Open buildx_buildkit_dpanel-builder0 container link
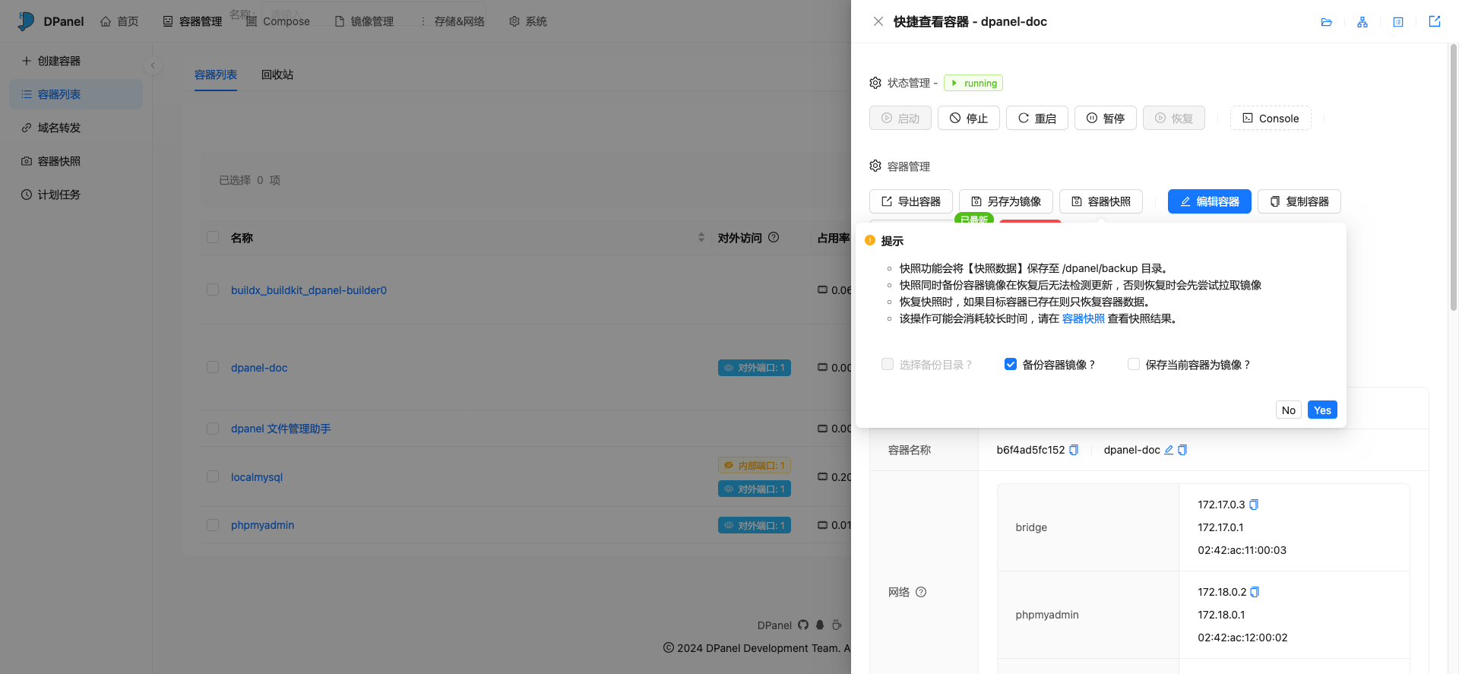 309,290
